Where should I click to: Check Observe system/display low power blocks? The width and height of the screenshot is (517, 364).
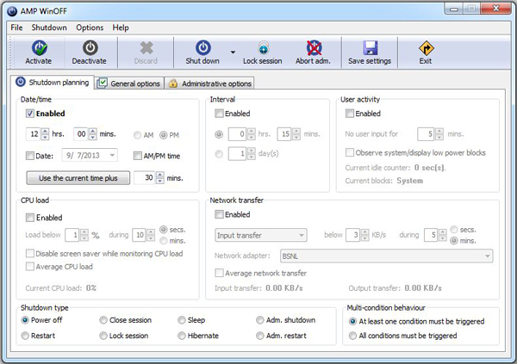click(350, 152)
